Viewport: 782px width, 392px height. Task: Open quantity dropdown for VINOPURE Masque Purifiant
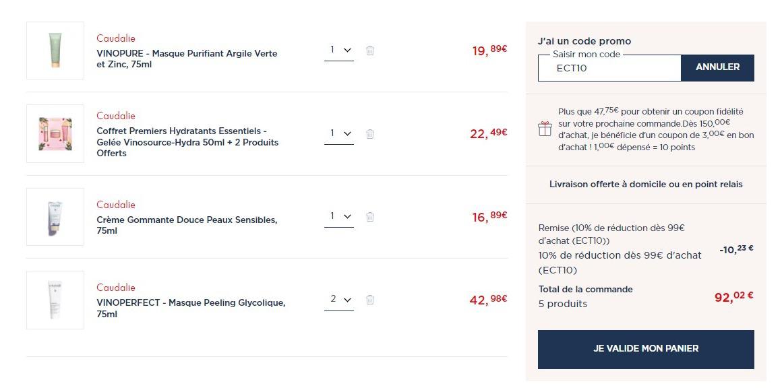click(339, 51)
